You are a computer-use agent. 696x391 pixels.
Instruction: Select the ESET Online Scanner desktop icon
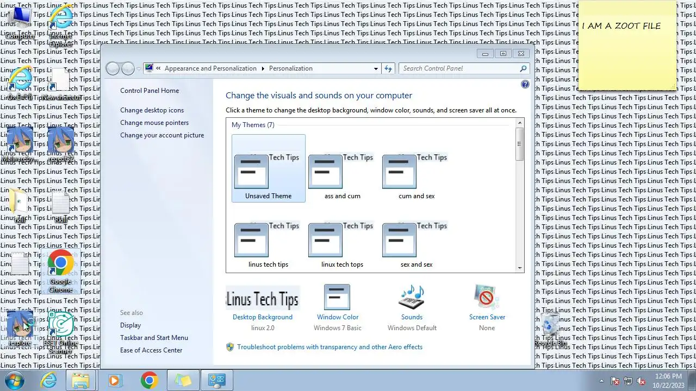point(60,332)
